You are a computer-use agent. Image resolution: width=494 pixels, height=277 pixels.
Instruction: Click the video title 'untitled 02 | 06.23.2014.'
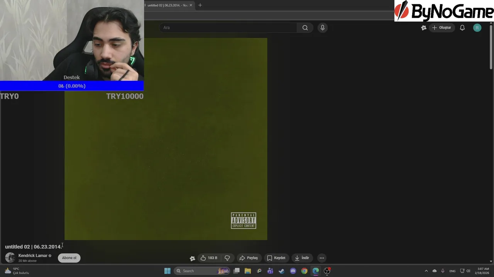point(33,247)
